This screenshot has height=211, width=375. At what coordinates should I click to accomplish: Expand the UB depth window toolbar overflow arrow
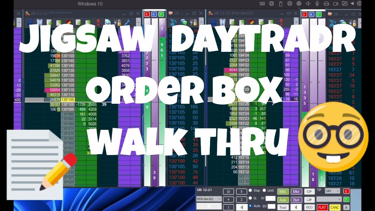pyautogui.click(x=296, y=22)
